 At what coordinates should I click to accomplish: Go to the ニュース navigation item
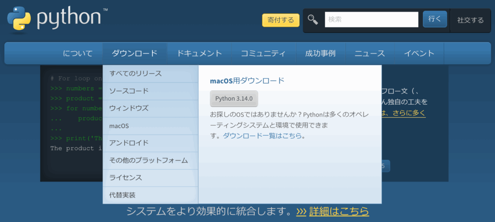[x=369, y=54]
